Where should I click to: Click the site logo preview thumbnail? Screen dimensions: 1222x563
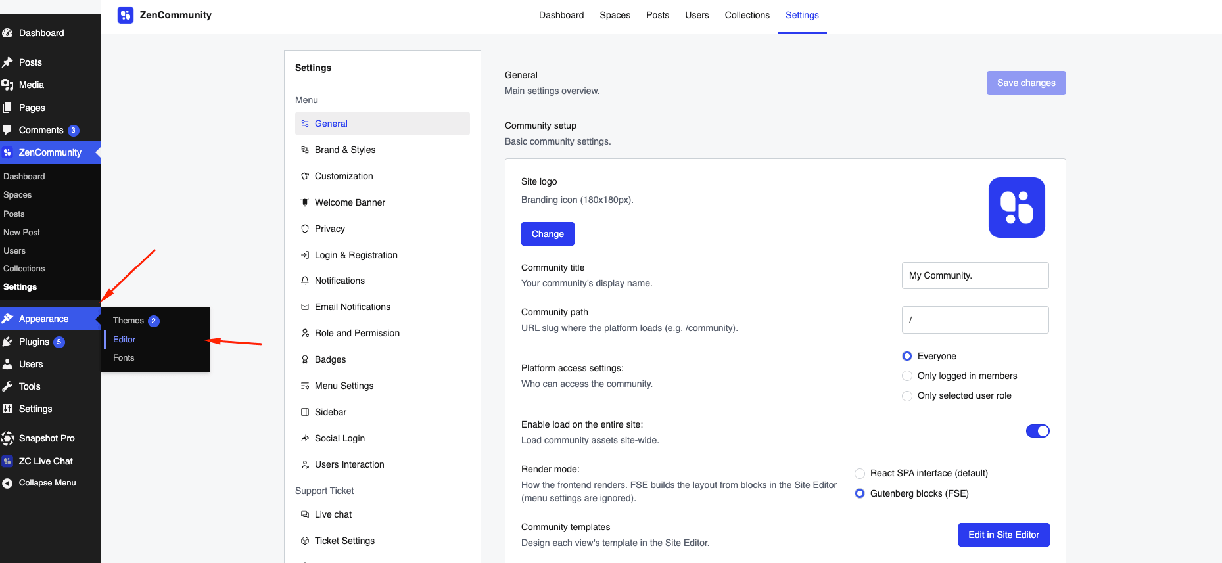(1017, 208)
